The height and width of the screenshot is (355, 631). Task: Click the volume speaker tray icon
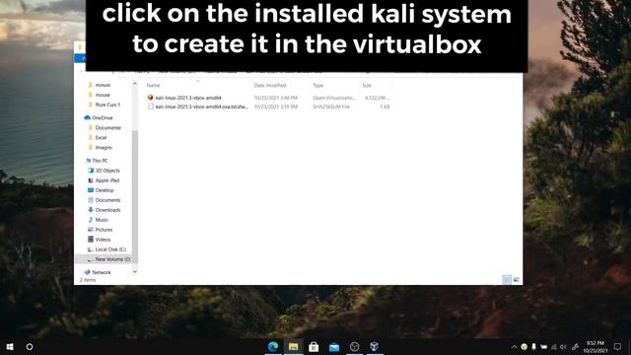pos(563,347)
